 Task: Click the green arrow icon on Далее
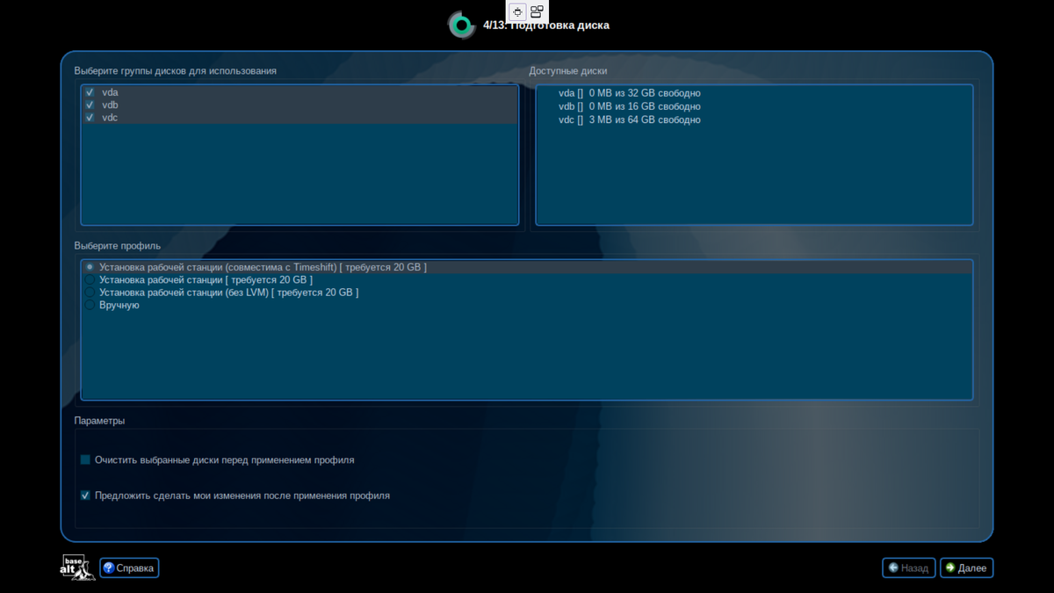click(x=951, y=568)
